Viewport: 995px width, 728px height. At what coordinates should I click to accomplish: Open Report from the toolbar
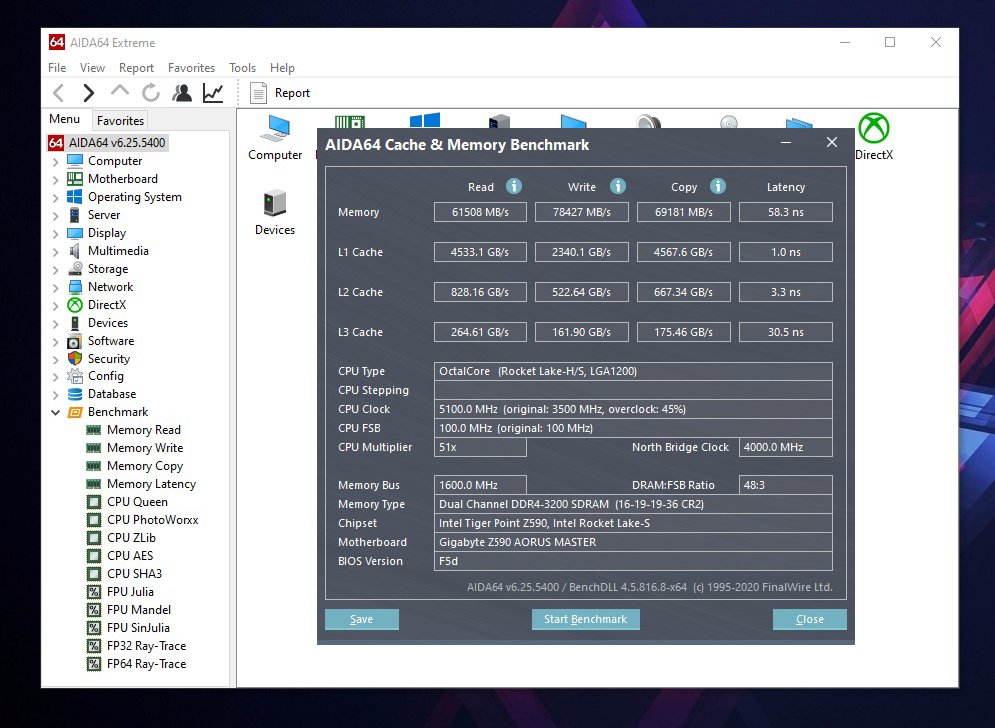click(280, 93)
